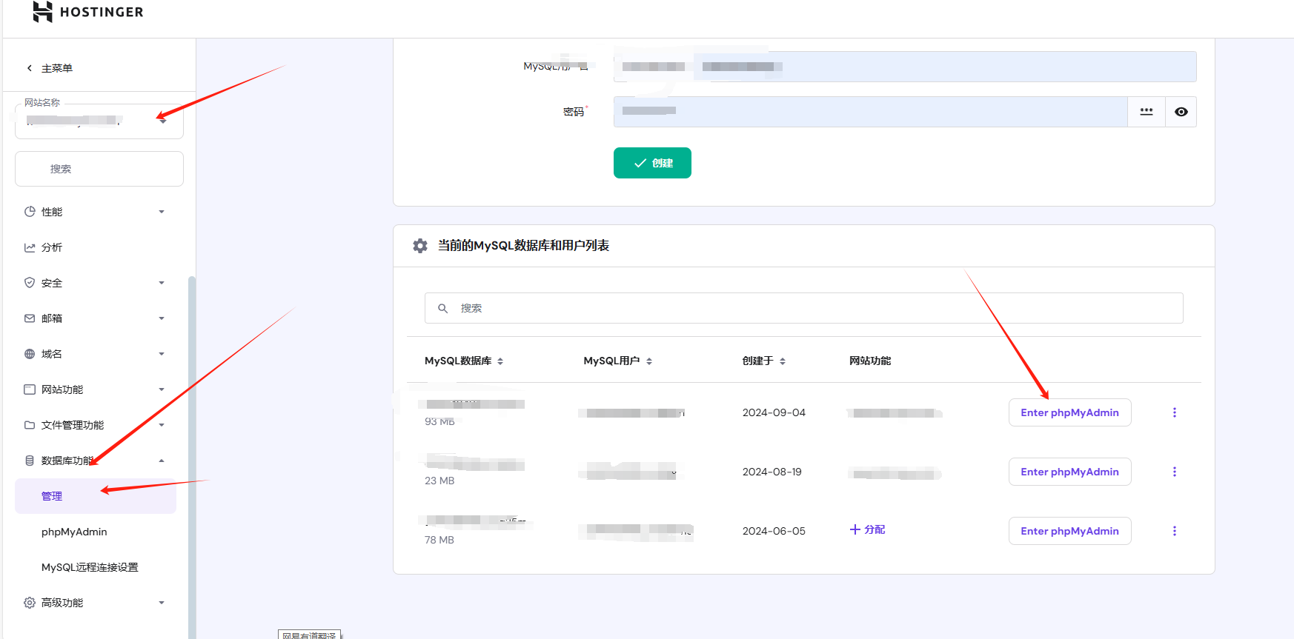Click the 安全 shield icon
This screenshot has width=1294, height=639.
click(30, 283)
